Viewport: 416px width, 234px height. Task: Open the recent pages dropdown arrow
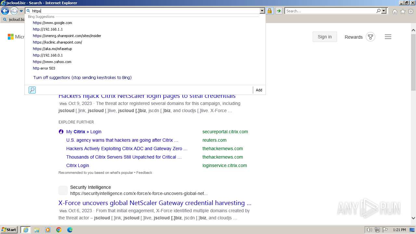coord(21,11)
